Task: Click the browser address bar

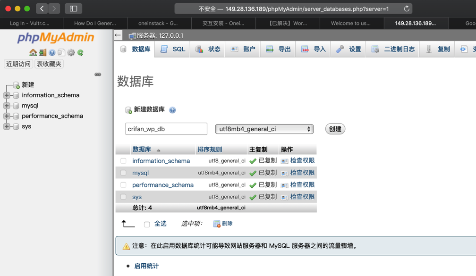Action: 293,9
